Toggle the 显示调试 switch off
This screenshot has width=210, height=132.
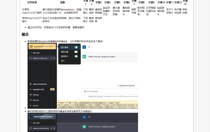[76, 47]
